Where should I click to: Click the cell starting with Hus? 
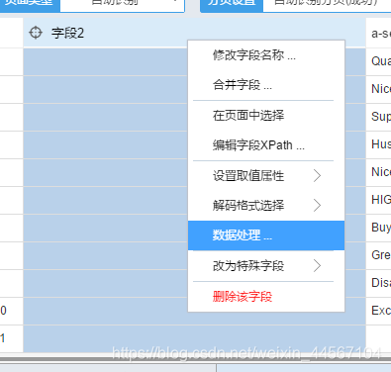click(378, 144)
